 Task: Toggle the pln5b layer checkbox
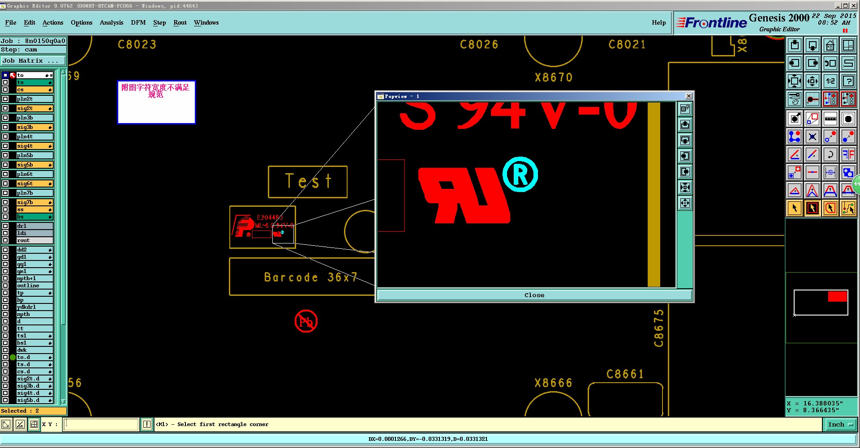point(5,155)
